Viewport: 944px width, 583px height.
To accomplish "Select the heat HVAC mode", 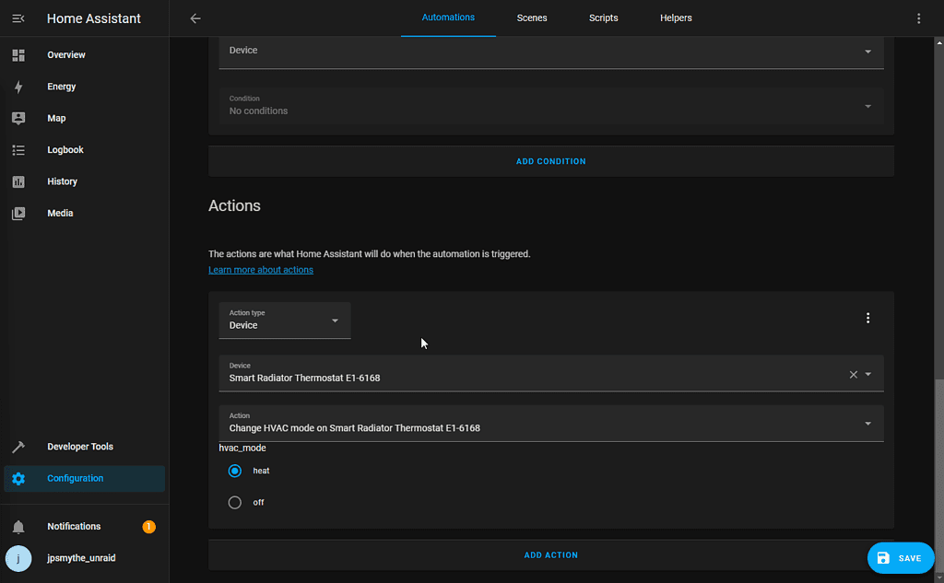I will tap(235, 471).
